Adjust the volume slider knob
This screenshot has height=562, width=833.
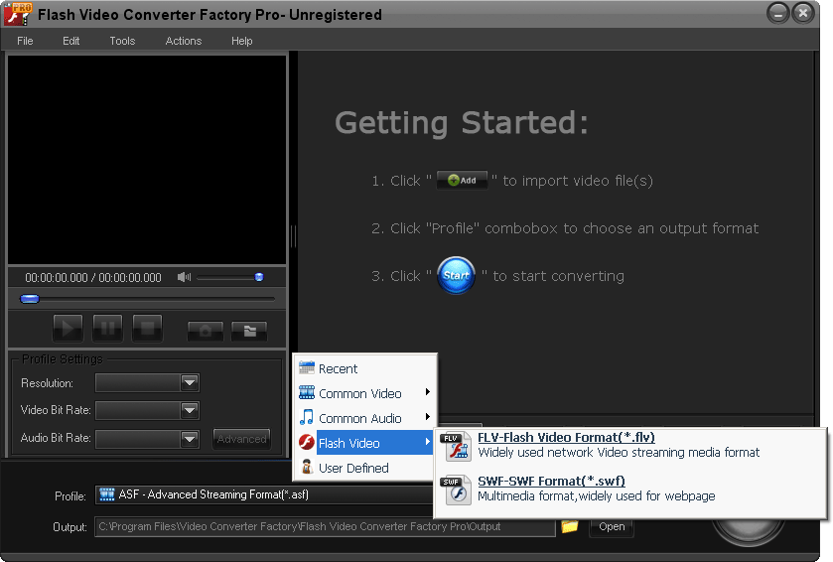(x=259, y=277)
